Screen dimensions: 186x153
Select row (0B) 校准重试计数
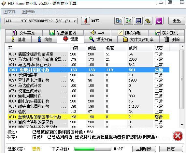[x=89, y=91]
